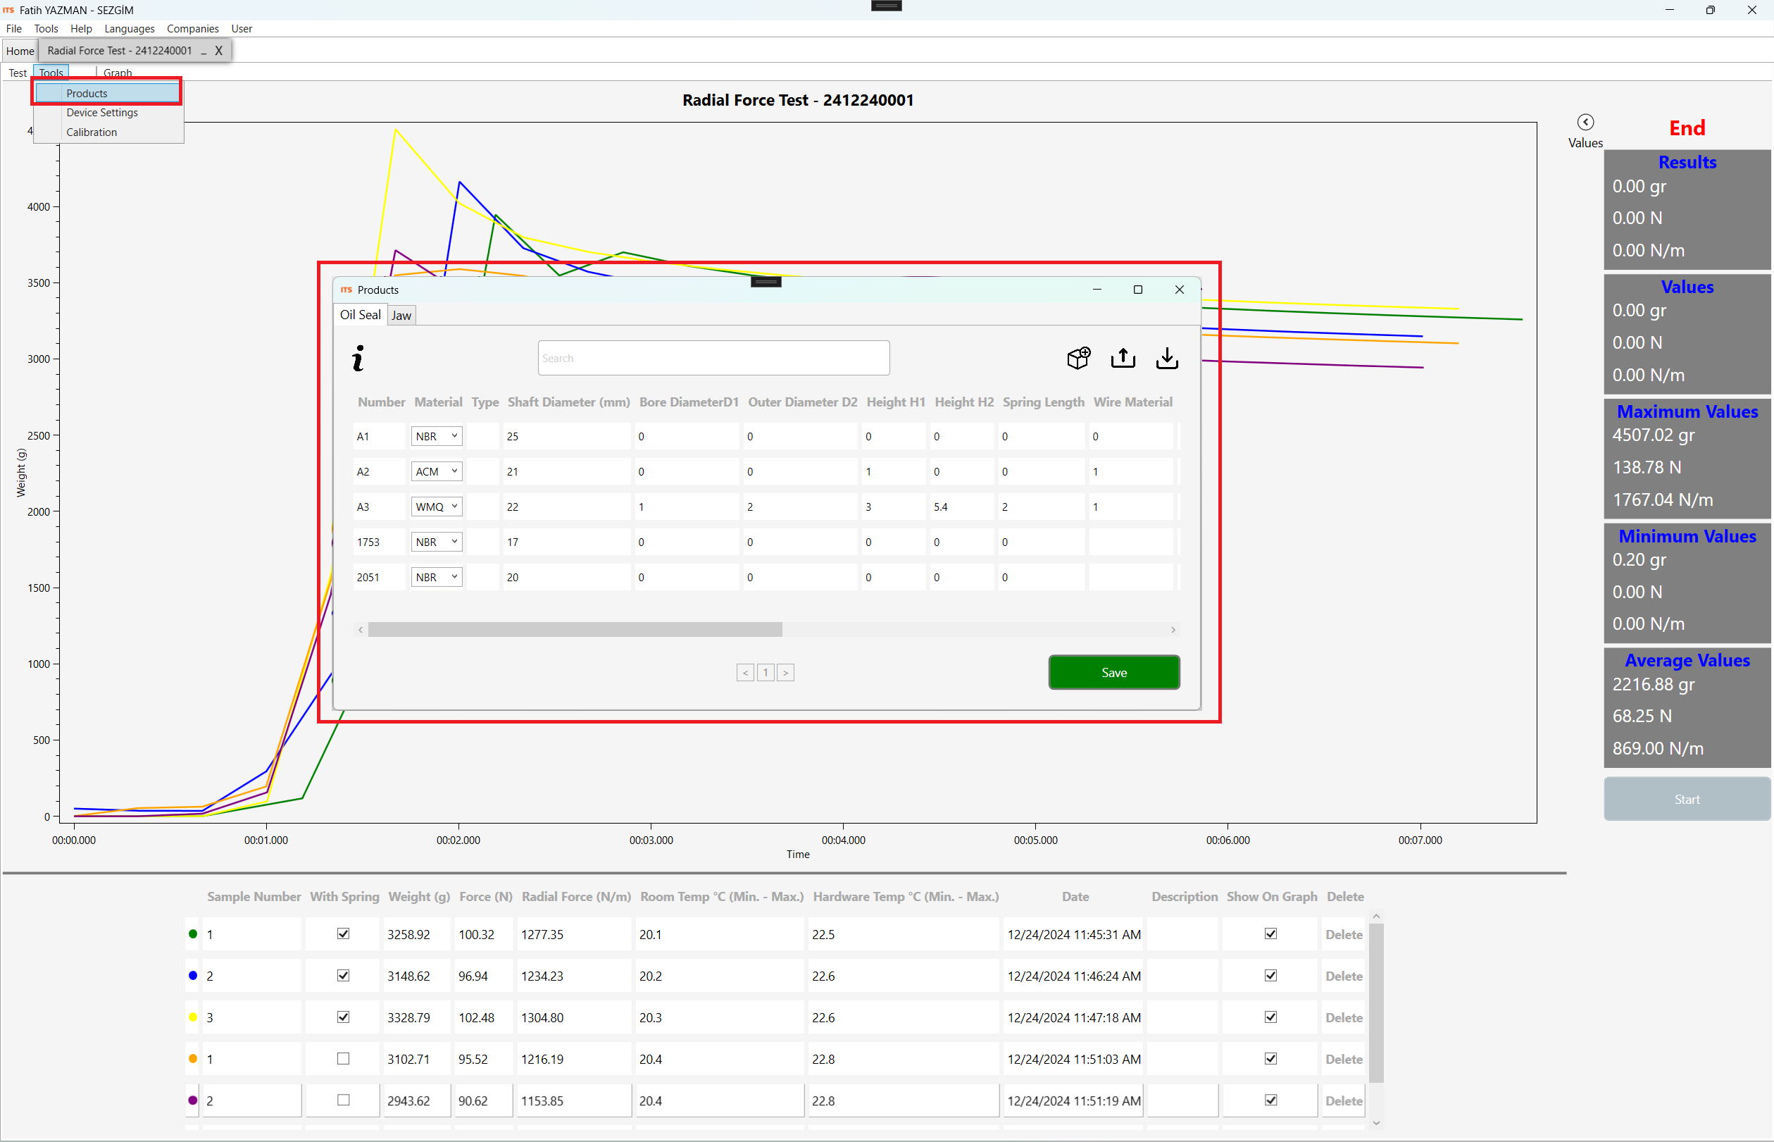This screenshot has height=1142, width=1774.
Task: Click previous page arrow in Products pager
Action: (x=745, y=673)
